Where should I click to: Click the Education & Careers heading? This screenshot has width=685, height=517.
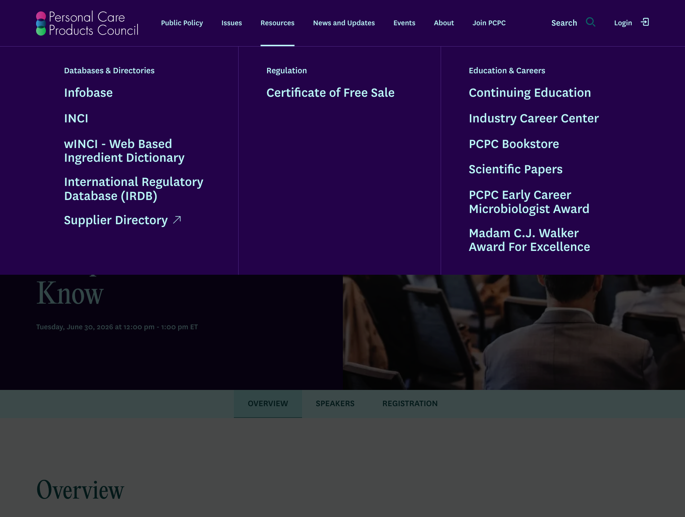507,71
